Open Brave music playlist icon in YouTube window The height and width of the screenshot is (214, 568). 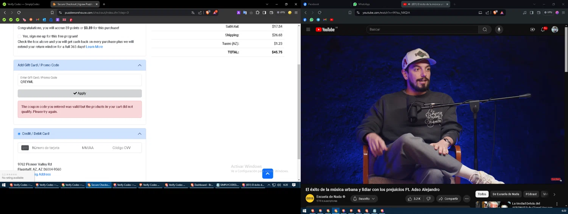(524, 12)
